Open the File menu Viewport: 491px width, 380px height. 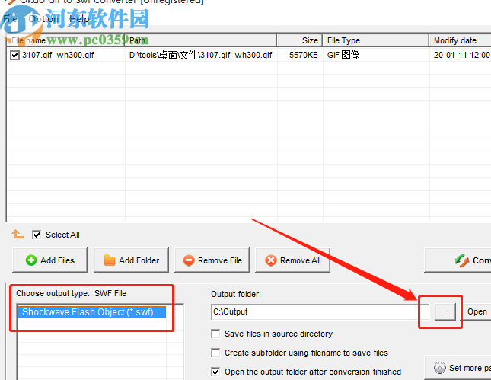tap(11, 19)
